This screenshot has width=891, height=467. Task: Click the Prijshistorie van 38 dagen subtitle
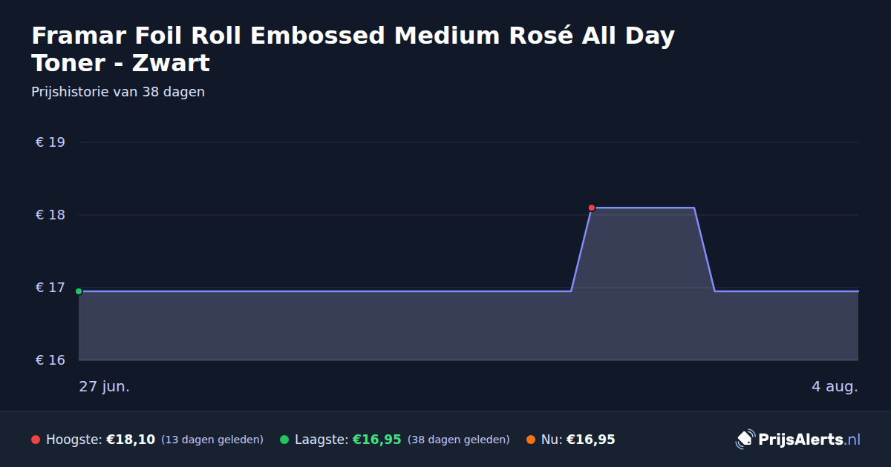point(118,92)
